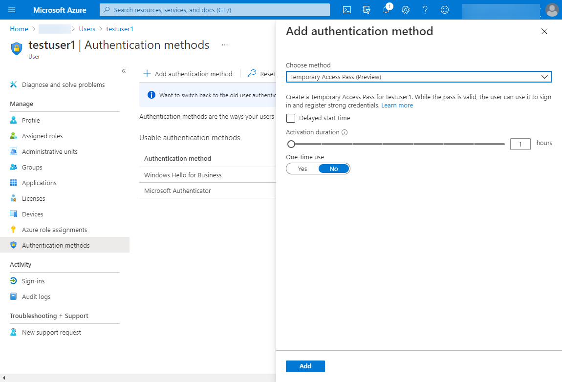Viewport: 562px width, 382px height.
Task: Open the Directory and subscription filter icon
Action: 367,10
